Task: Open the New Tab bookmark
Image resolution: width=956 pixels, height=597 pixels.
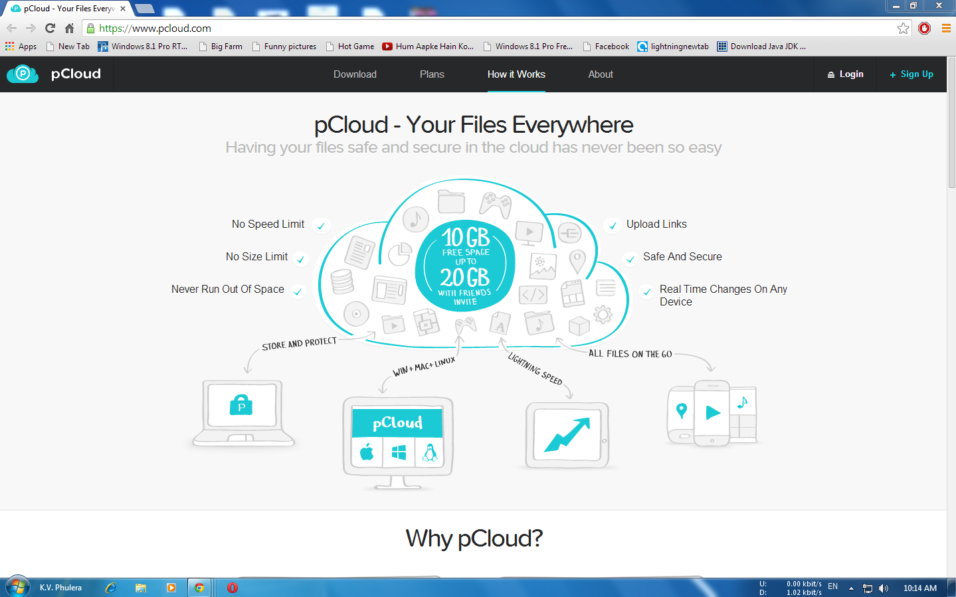Action: click(68, 46)
